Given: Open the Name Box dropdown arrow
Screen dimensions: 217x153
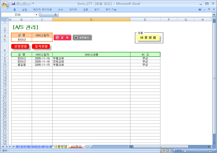Looking at the screenshot, I should (x=36, y=15).
